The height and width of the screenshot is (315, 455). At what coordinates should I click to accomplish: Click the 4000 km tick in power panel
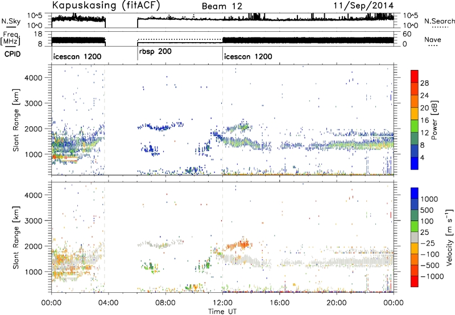pos(34,78)
